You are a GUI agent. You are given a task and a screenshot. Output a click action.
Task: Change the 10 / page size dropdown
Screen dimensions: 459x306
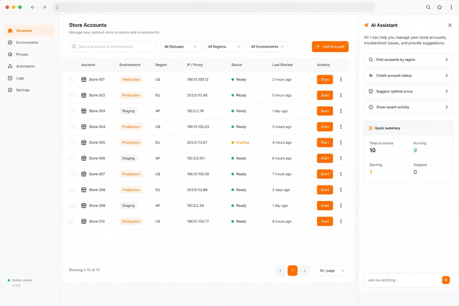(332, 271)
